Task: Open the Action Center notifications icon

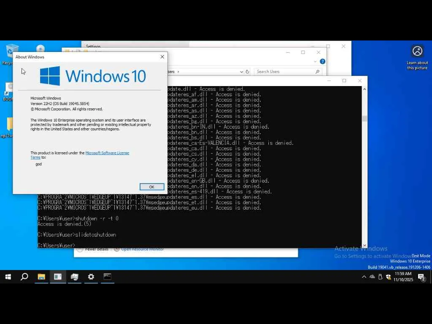Action: 421,277
